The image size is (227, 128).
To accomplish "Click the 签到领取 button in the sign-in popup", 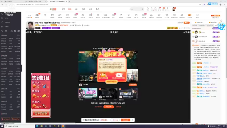I will [x=41, y=113].
